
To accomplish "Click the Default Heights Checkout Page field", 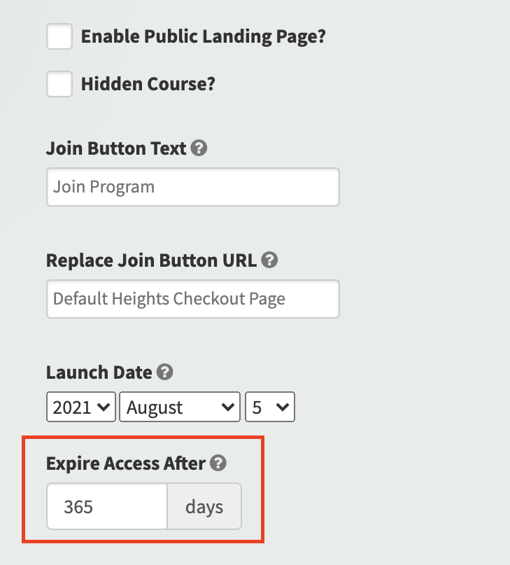I will 193,299.
